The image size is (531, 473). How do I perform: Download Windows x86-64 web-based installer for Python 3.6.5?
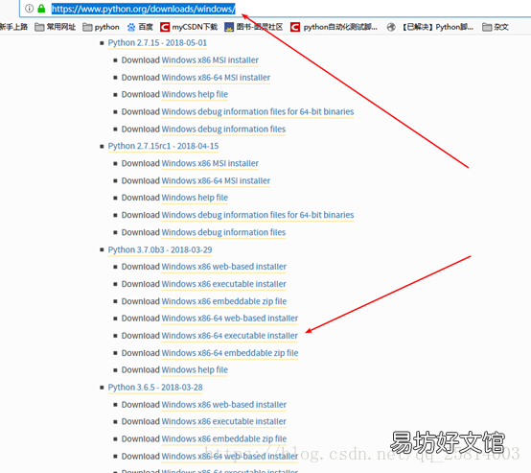(x=230, y=457)
